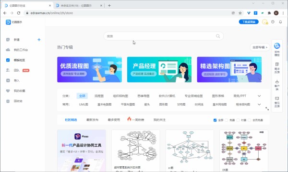Uncheck the 全部 filter checkbox
The height and width of the screenshot is (172, 288).
215,120
